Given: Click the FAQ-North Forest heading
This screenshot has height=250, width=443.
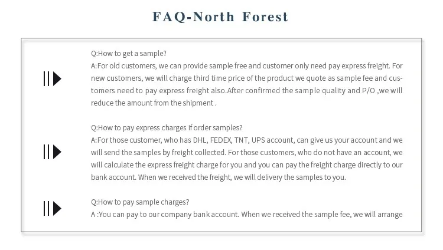Looking at the screenshot, I should pos(220,17).
